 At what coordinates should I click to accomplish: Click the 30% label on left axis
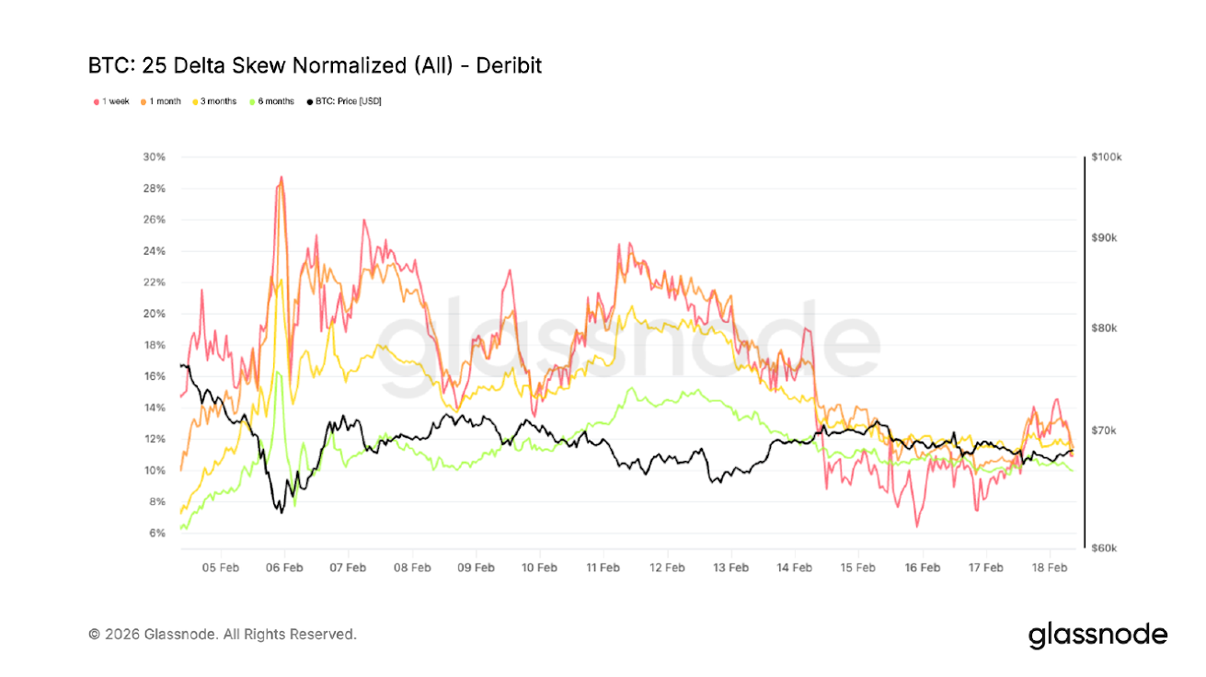pos(154,157)
